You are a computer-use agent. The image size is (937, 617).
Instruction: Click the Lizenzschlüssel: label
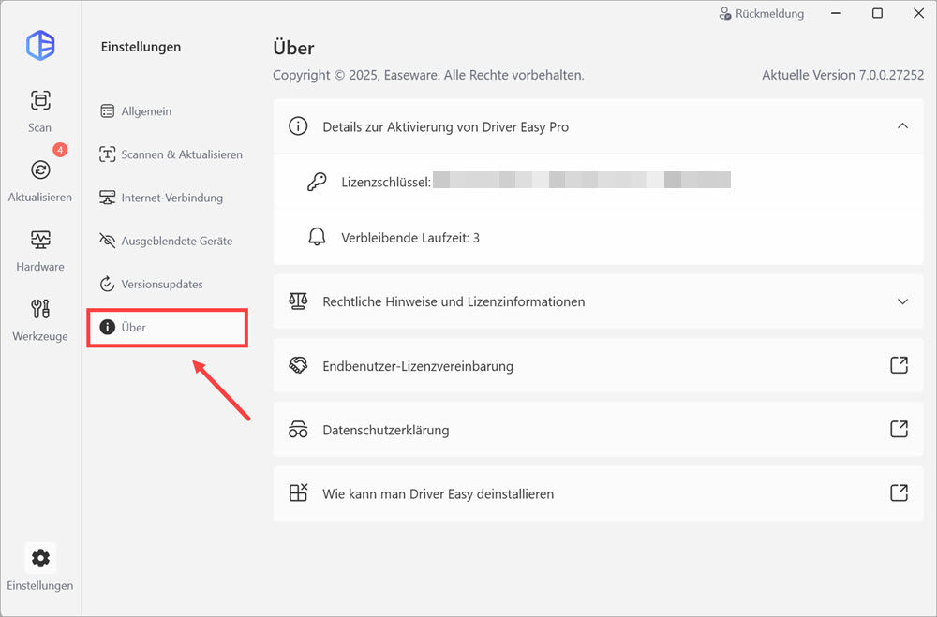click(x=386, y=183)
